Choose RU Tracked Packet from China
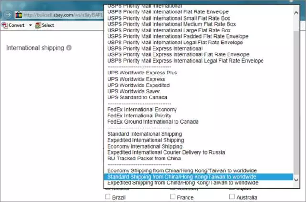Screen dimensions: 306x202 (x=144, y=159)
